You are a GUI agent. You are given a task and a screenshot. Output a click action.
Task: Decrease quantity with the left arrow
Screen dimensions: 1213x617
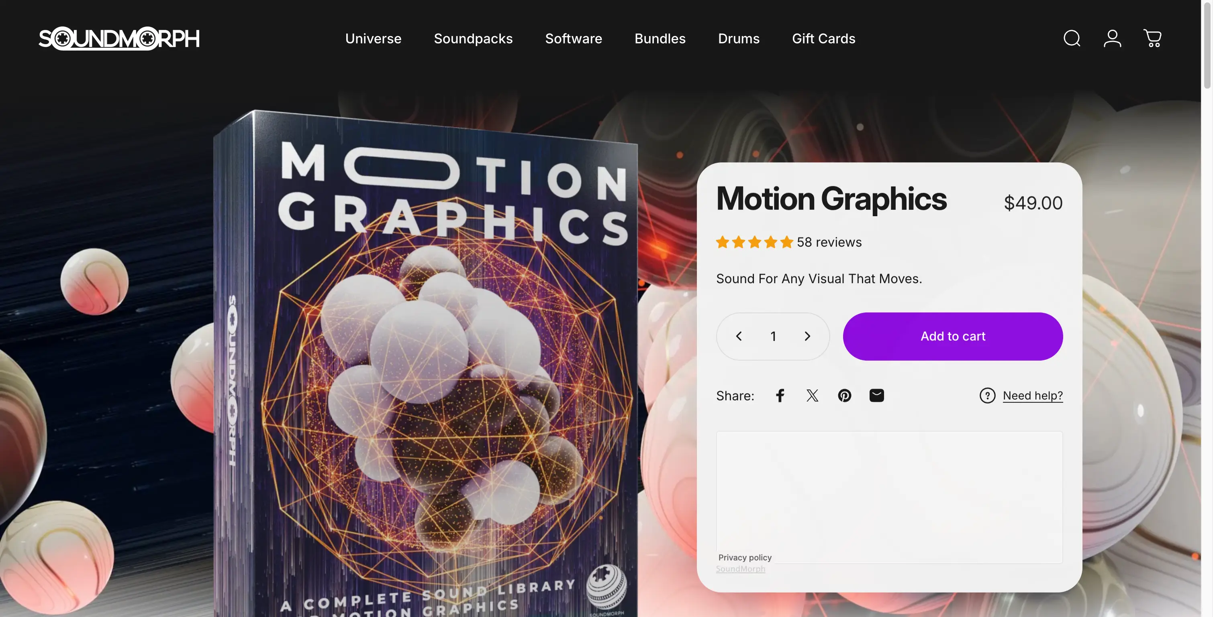(x=738, y=336)
